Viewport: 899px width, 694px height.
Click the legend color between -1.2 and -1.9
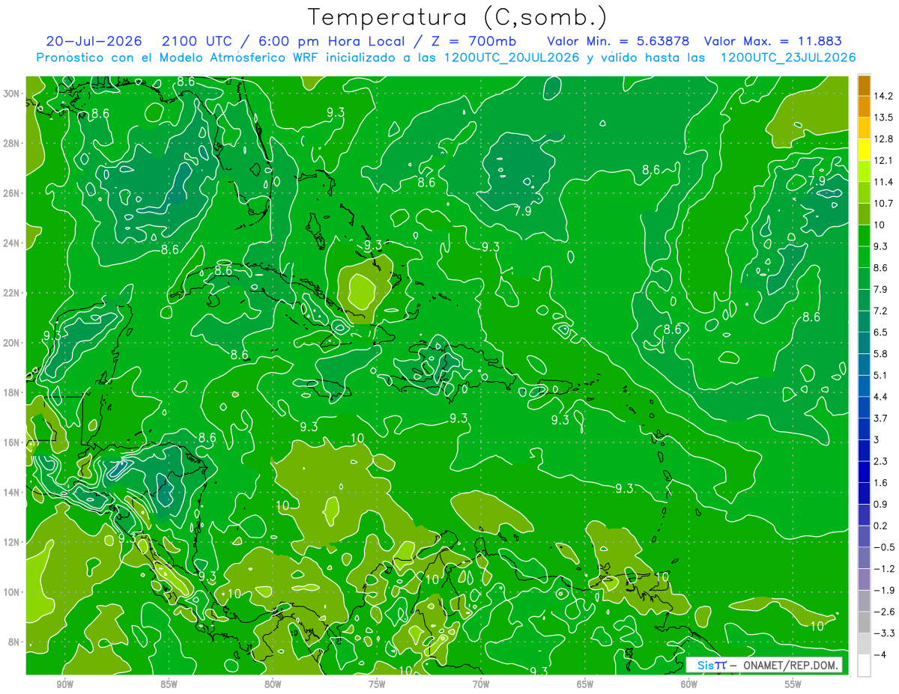click(864, 579)
